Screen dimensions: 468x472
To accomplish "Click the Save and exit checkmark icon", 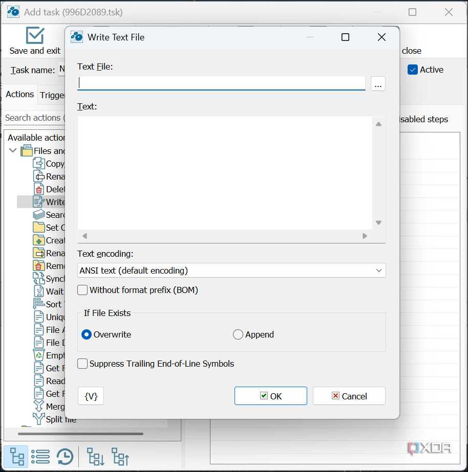I will [x=35, y=35].
